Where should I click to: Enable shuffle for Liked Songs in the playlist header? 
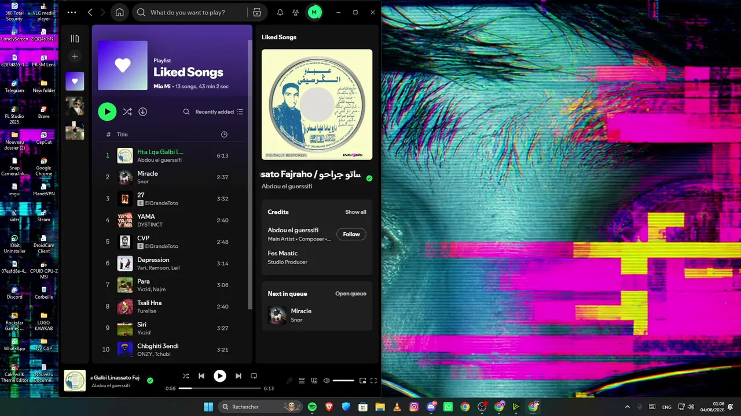[127, 112]
